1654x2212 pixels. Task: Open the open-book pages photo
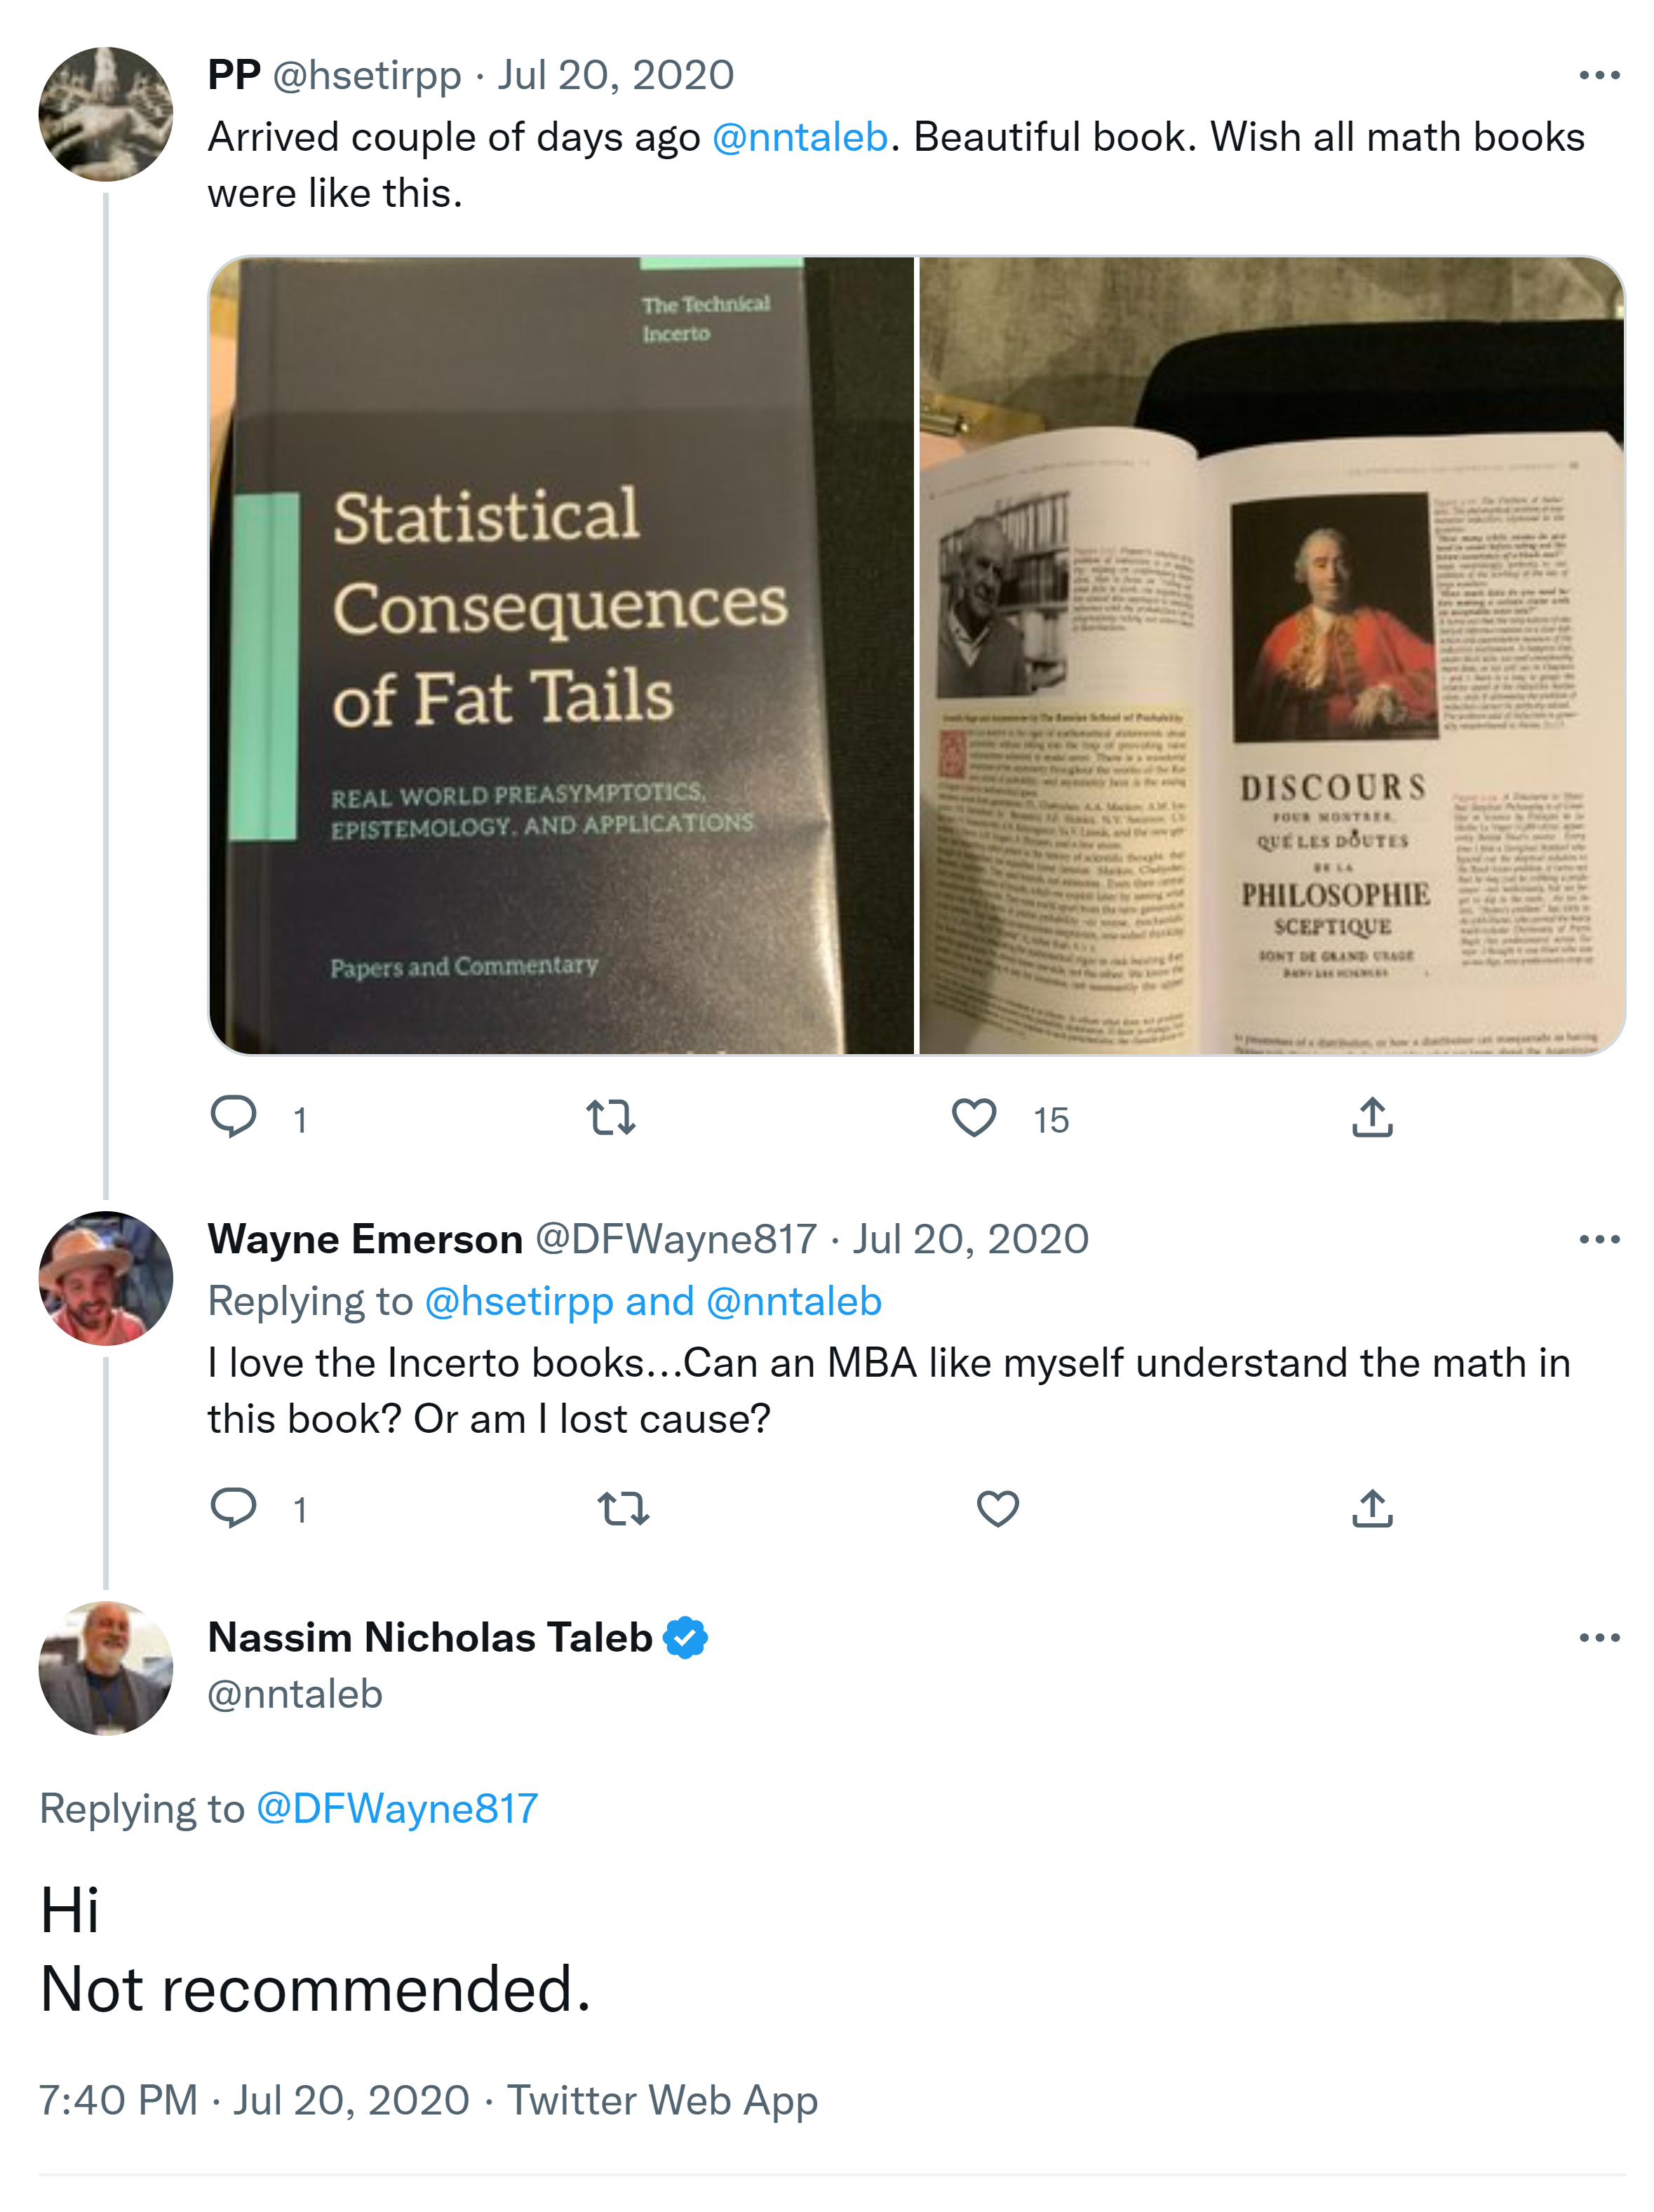pos(1271,655)
